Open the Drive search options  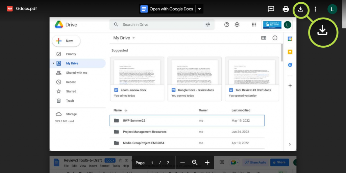tap(208, 24)
